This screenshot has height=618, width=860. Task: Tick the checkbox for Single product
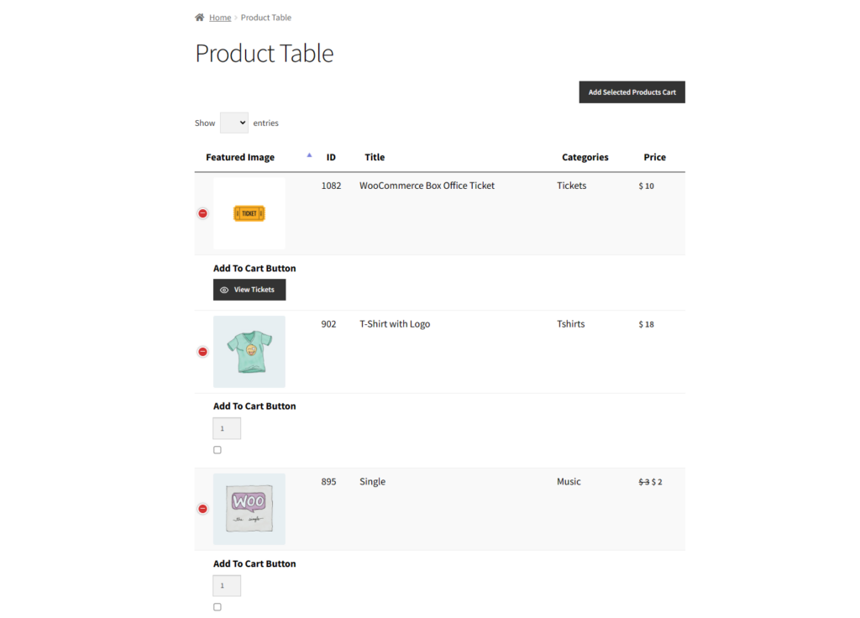point(218,607)
